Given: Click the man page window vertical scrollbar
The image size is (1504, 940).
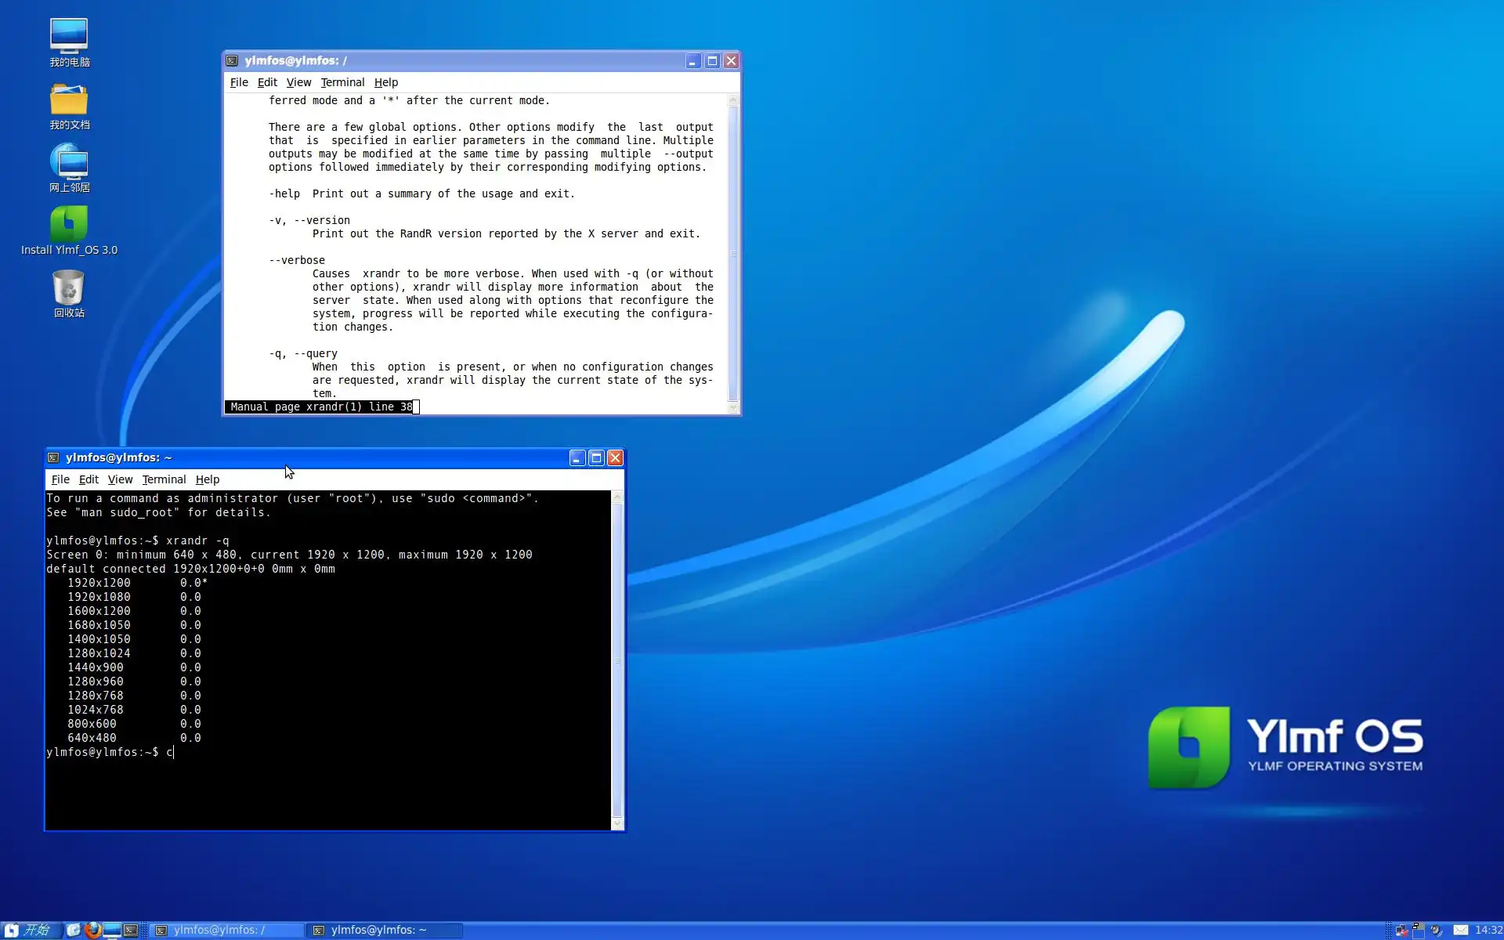Looking at the screenshot, I should (733, 253).
